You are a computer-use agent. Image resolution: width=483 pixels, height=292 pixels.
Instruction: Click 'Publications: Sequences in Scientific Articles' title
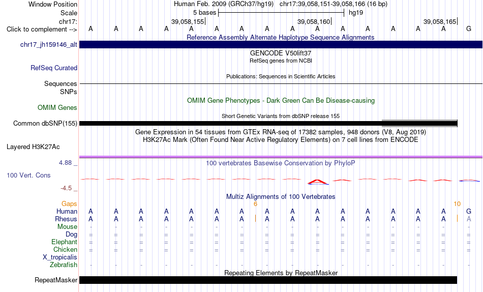[x=281, y=76]
